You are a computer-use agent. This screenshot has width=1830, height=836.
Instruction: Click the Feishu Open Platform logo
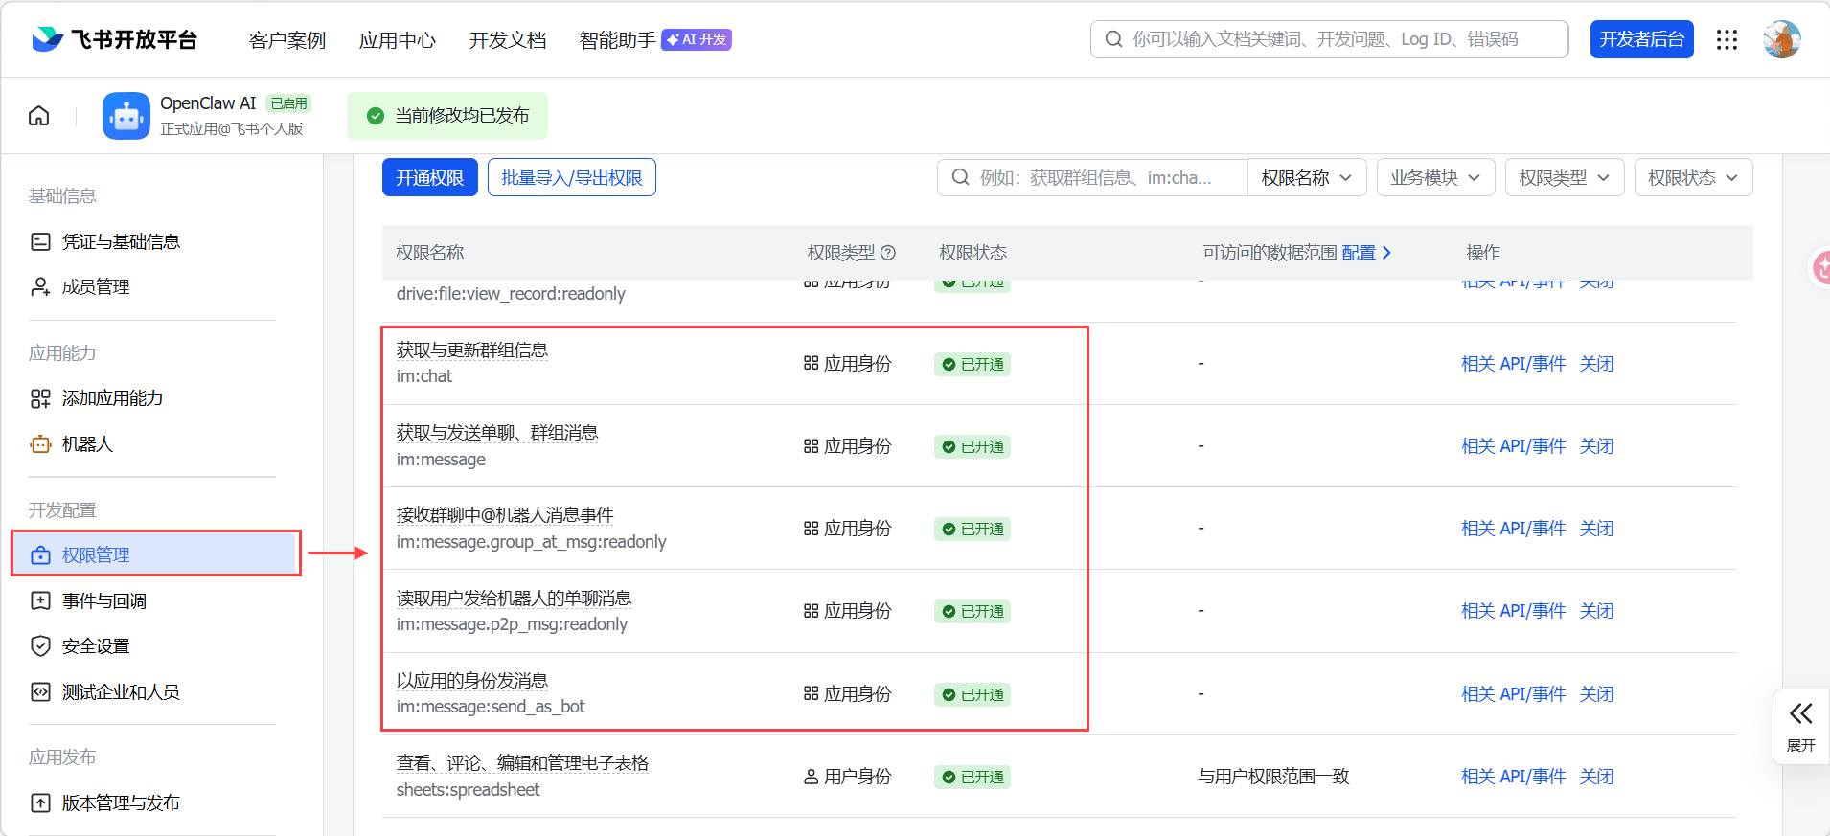[x=114, y=39]
